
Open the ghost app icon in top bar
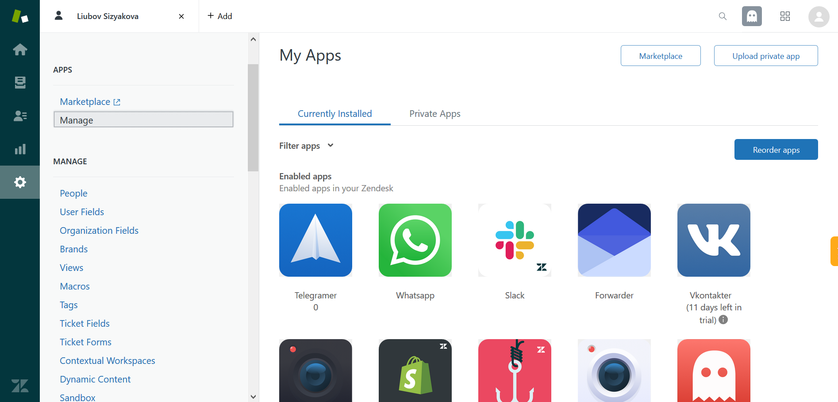752,16
